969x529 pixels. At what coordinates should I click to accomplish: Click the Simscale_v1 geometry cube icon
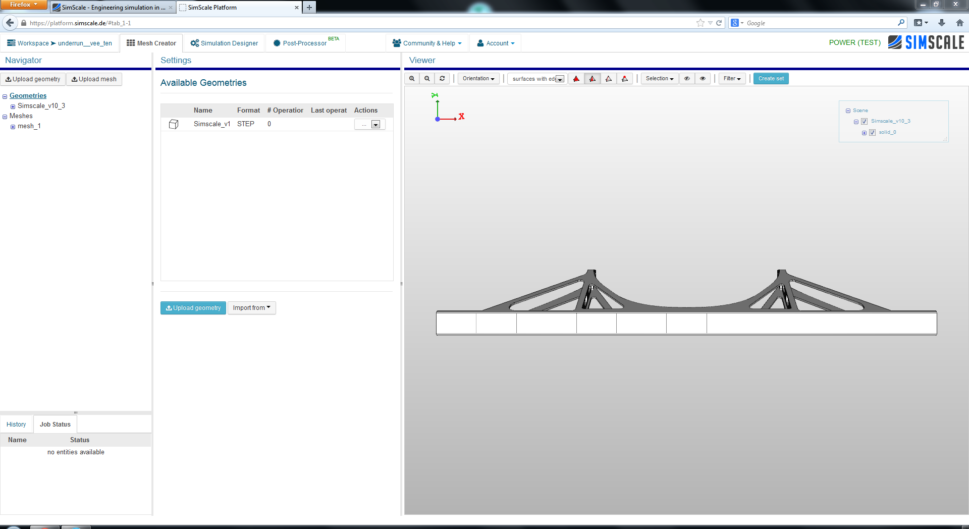click(174, 124)
